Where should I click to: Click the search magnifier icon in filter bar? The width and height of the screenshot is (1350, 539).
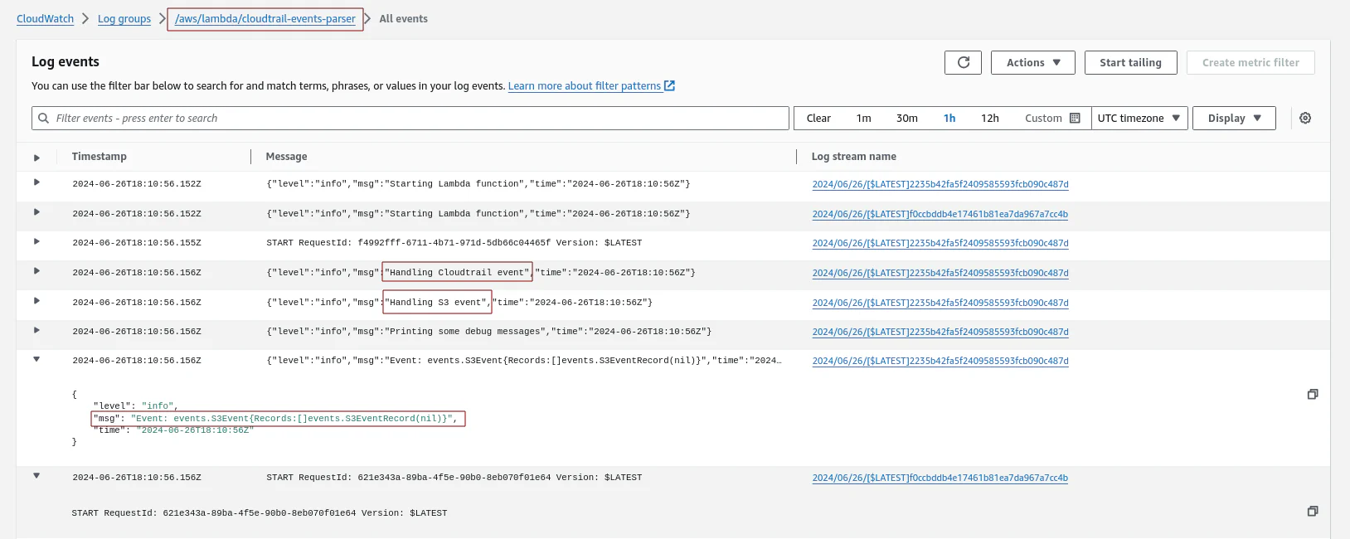pos(44,119)
